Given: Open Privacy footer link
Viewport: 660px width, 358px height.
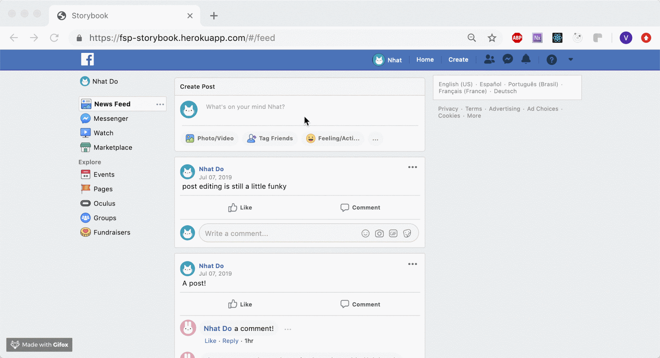Looking at the screenshot, I should 448,109.
